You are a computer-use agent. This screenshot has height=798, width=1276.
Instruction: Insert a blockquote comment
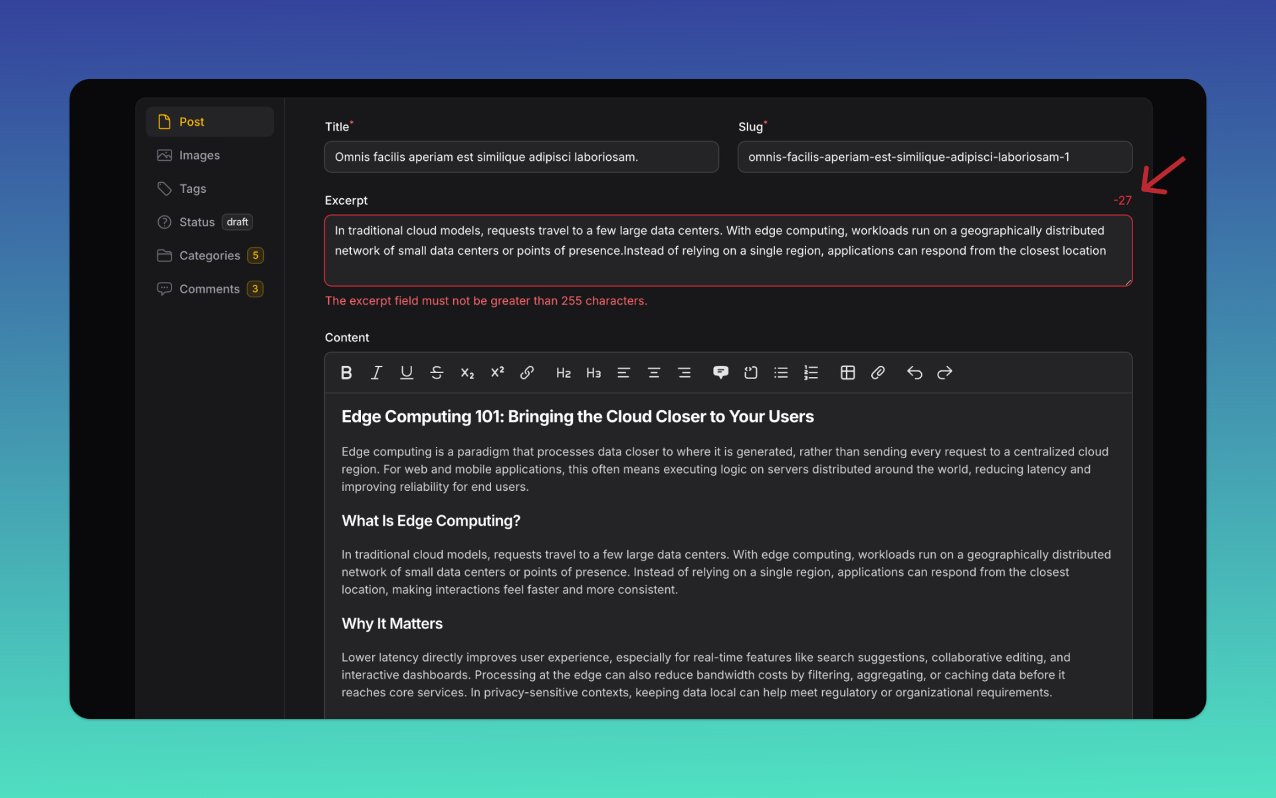pyautogui.click(x=720, y=372)
